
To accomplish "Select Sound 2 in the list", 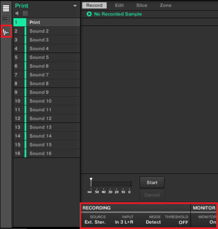I will (47, 31).
